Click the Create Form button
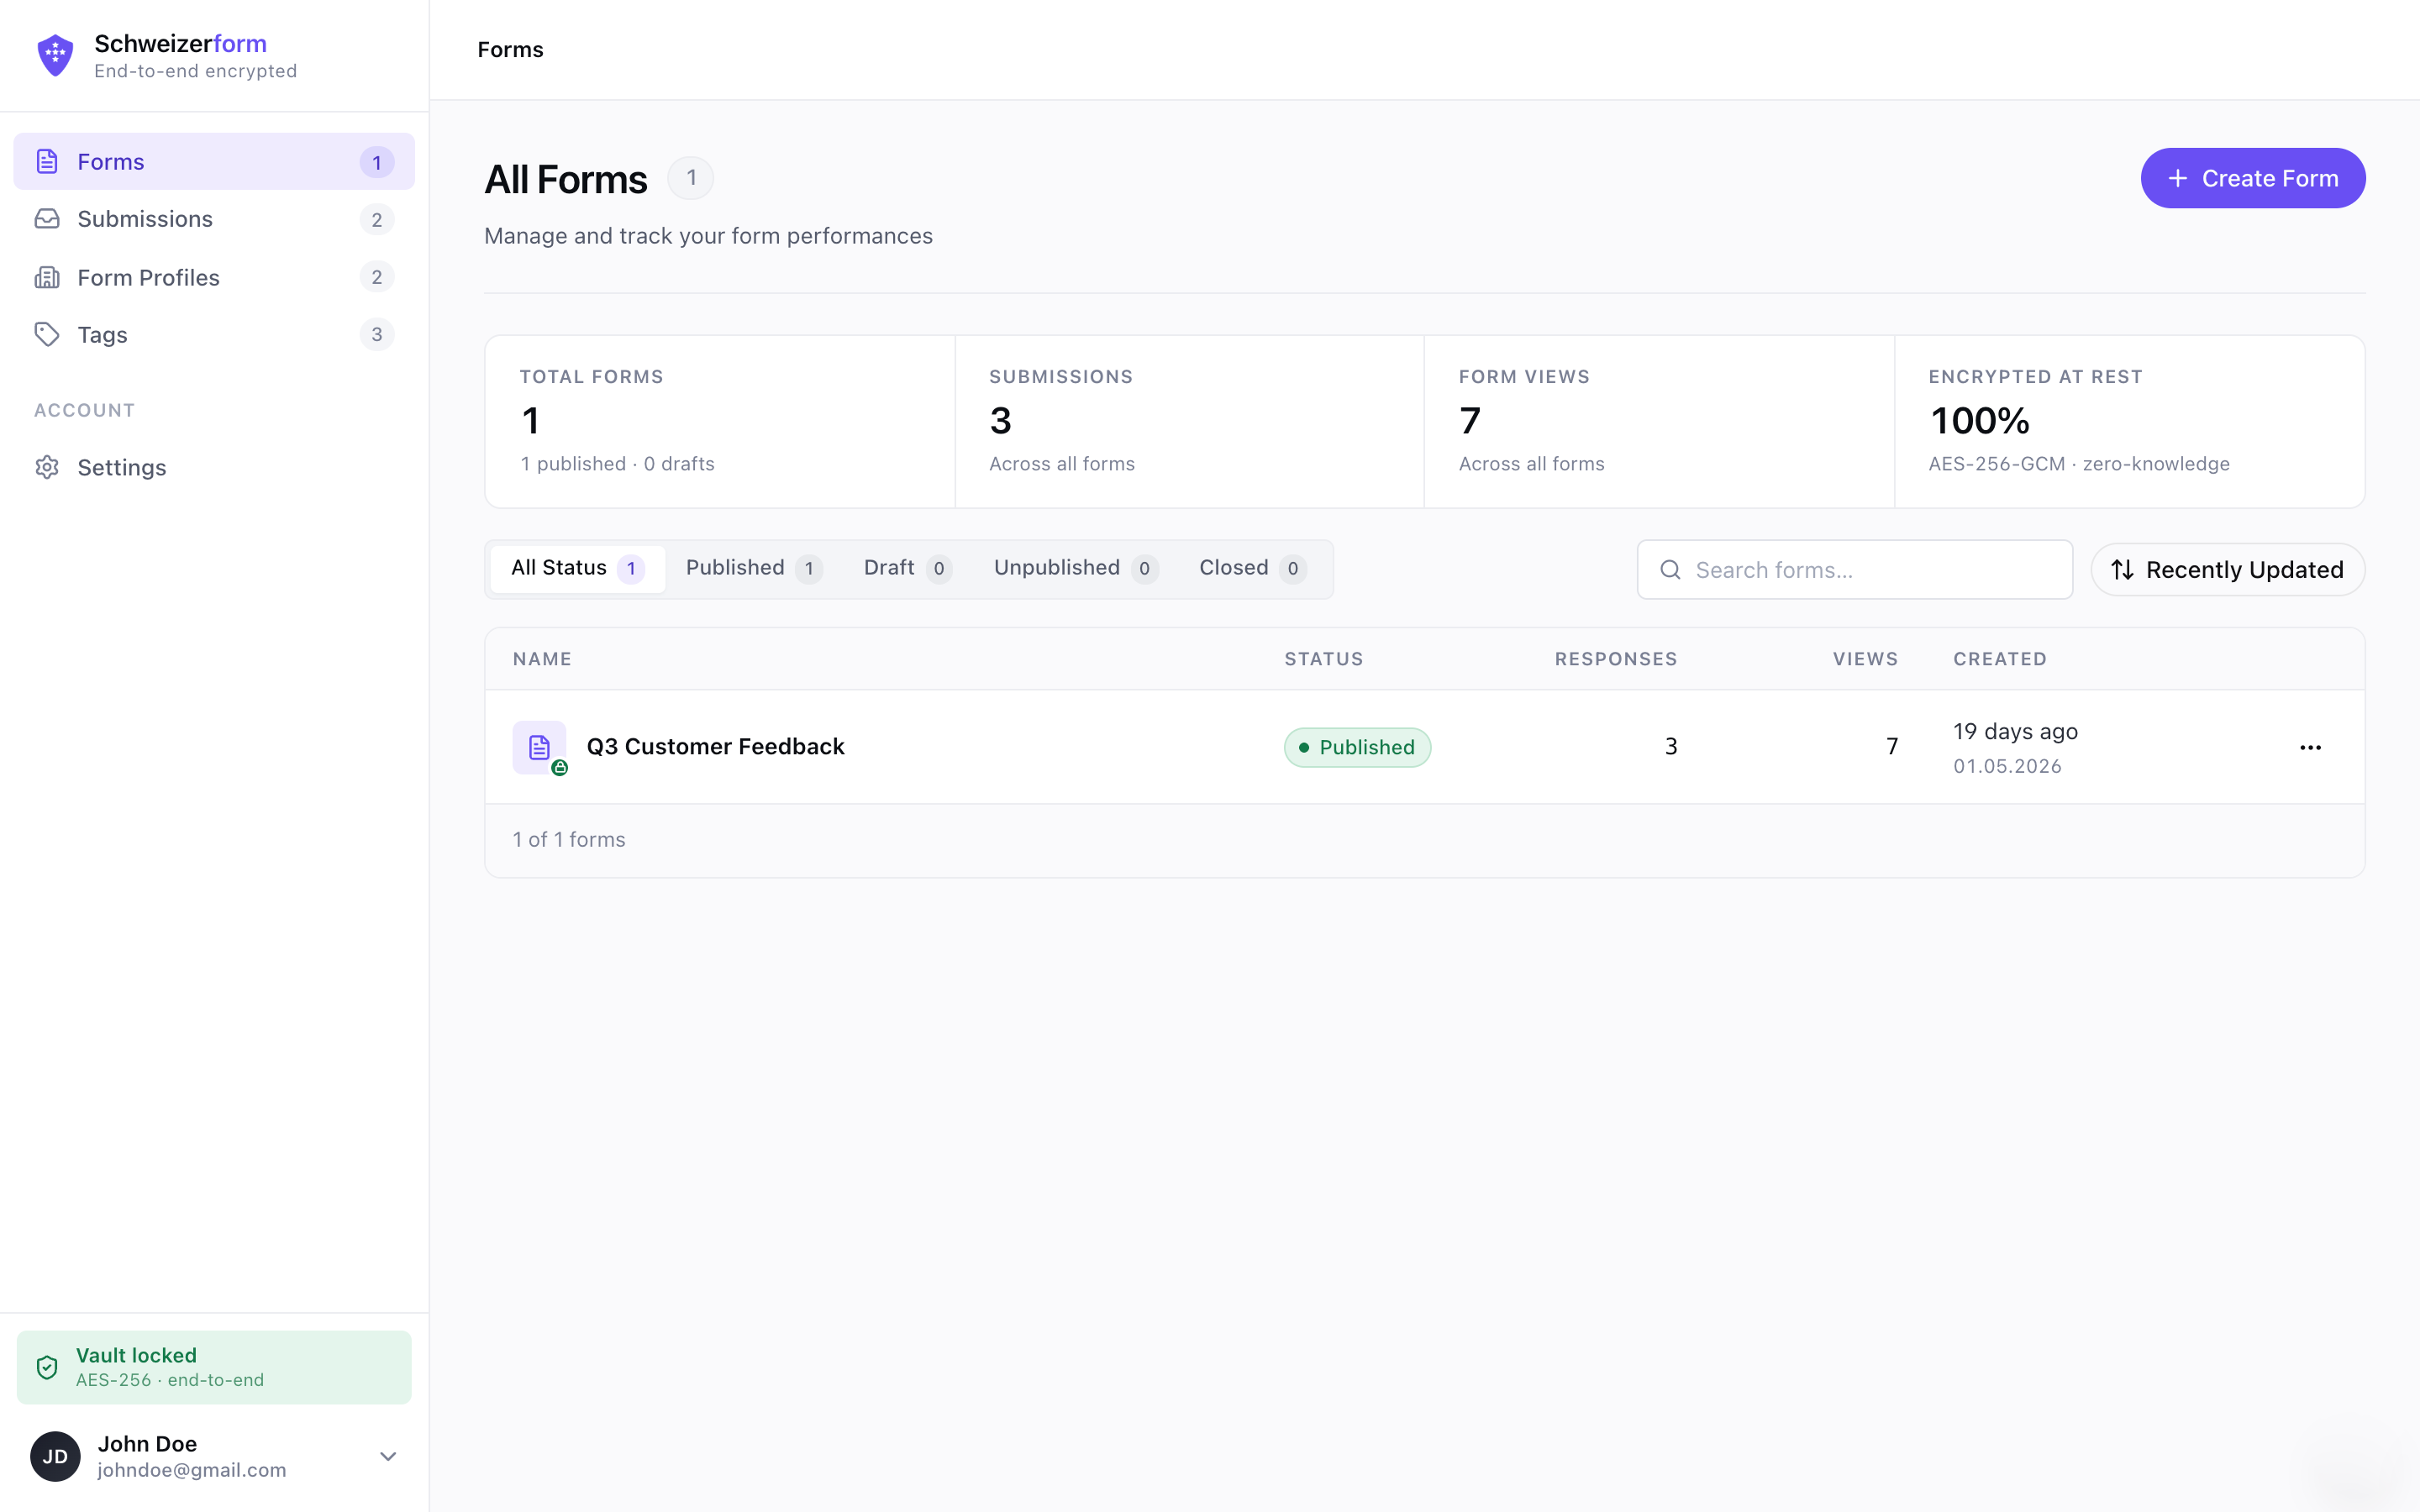Viewport: 2420px width, 1512px height. 2252,178
